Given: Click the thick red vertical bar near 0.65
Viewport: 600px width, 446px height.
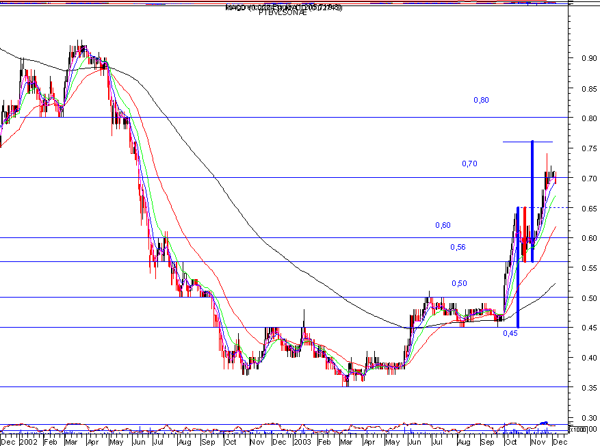Looking at the screenshot, I should [525, 235].
